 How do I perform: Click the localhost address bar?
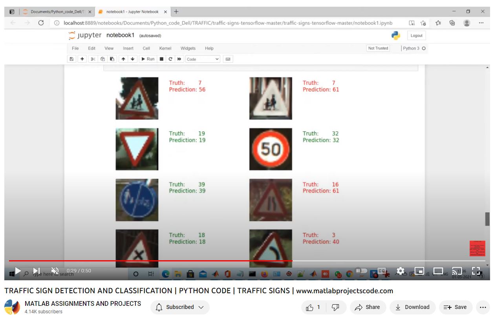click(228, 23)
